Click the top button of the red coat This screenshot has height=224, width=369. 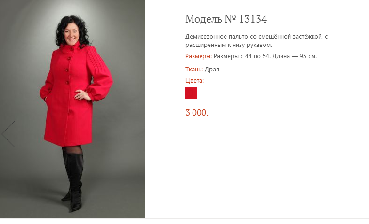point(70,50)
